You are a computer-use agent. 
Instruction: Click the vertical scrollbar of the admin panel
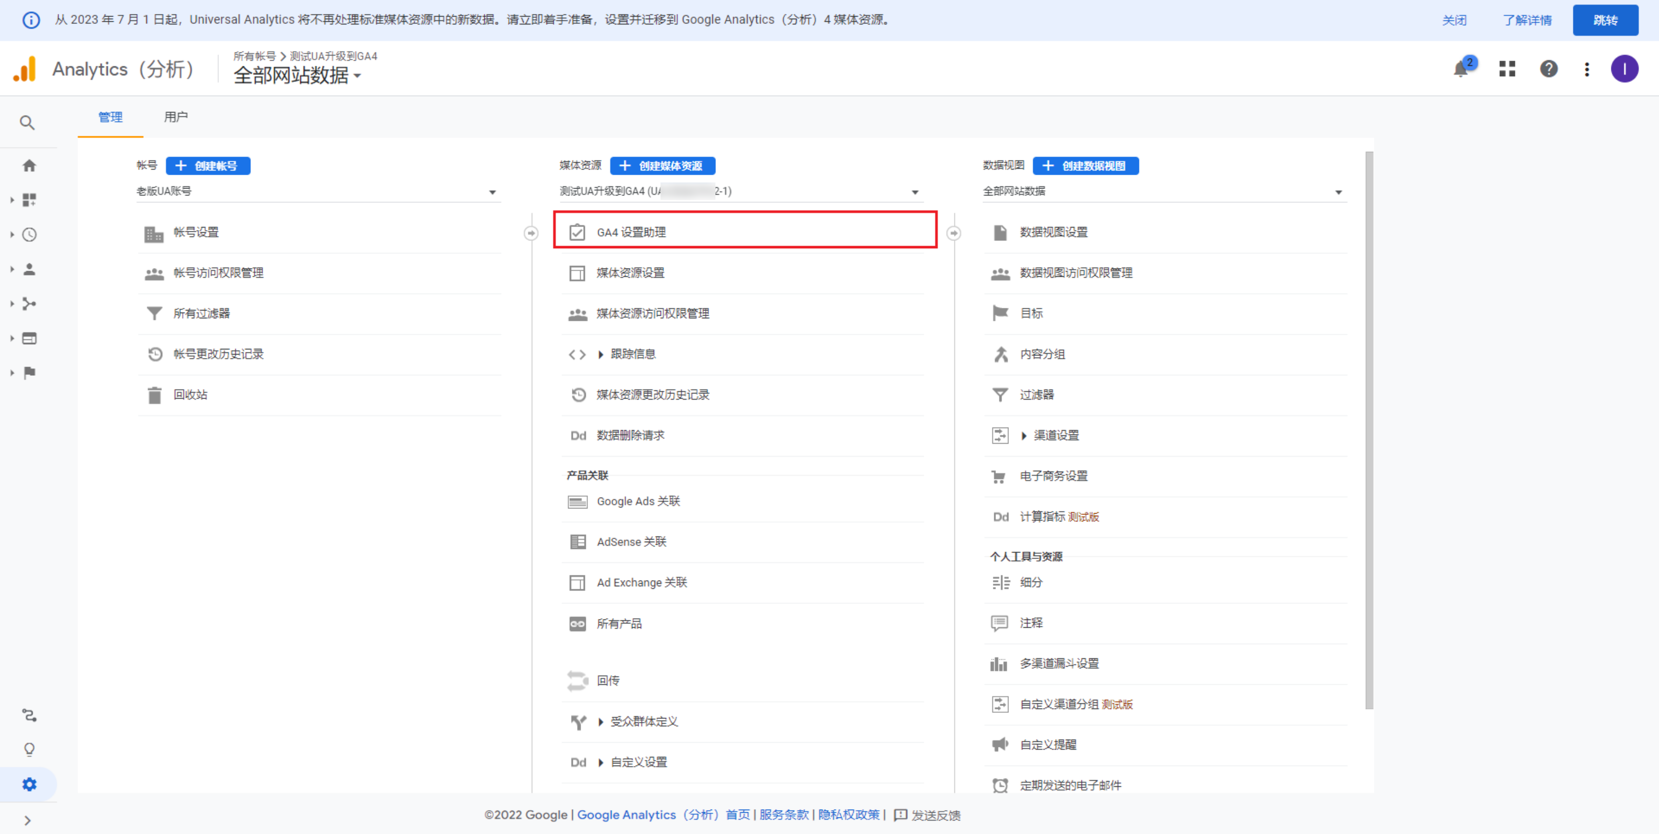[x=1369, y=430]
